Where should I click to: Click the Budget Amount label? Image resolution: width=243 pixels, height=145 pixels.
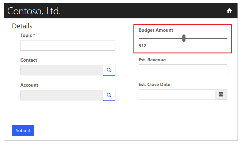pos(156,30)
